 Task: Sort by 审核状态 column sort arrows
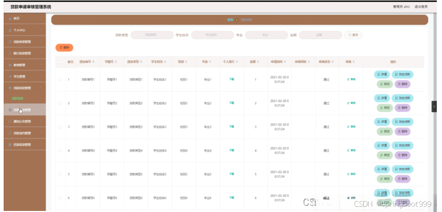coord(333,61)
